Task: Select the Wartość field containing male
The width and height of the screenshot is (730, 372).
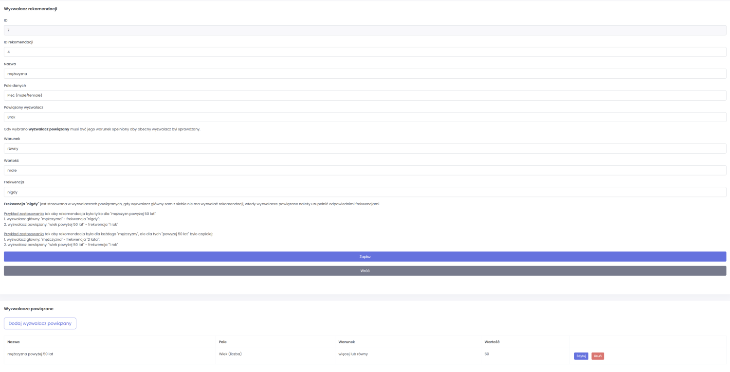Action: (365, 170)
